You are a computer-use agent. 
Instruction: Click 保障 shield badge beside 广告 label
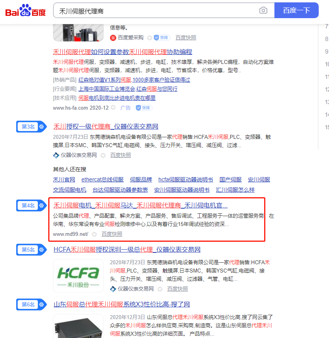144,108
